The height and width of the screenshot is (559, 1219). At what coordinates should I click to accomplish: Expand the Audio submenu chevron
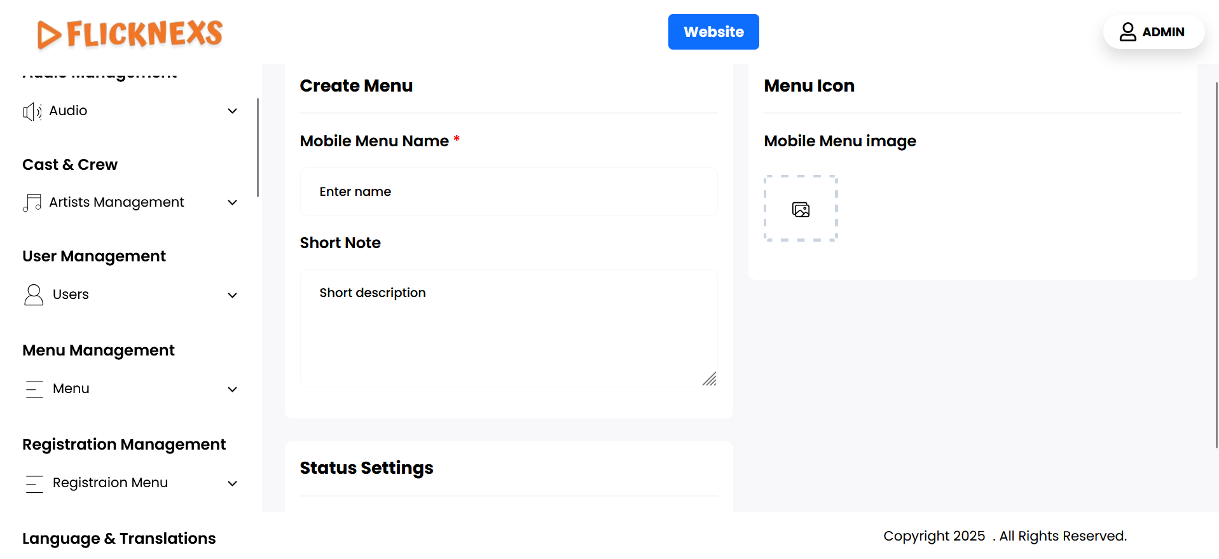pos(233,111)
